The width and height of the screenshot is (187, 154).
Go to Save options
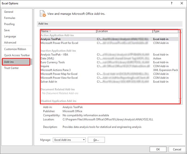[x=7, y=30]
